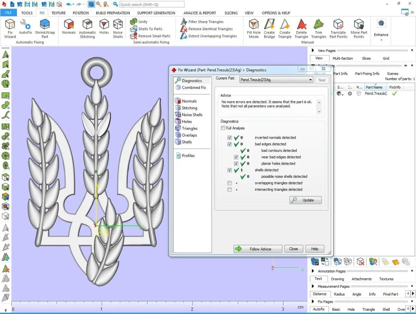The width and height of the screenshot is (416, 314).
Task: Click the Help button in Fix Wizard
Action: pyautogui.click(x=315, y=249)
